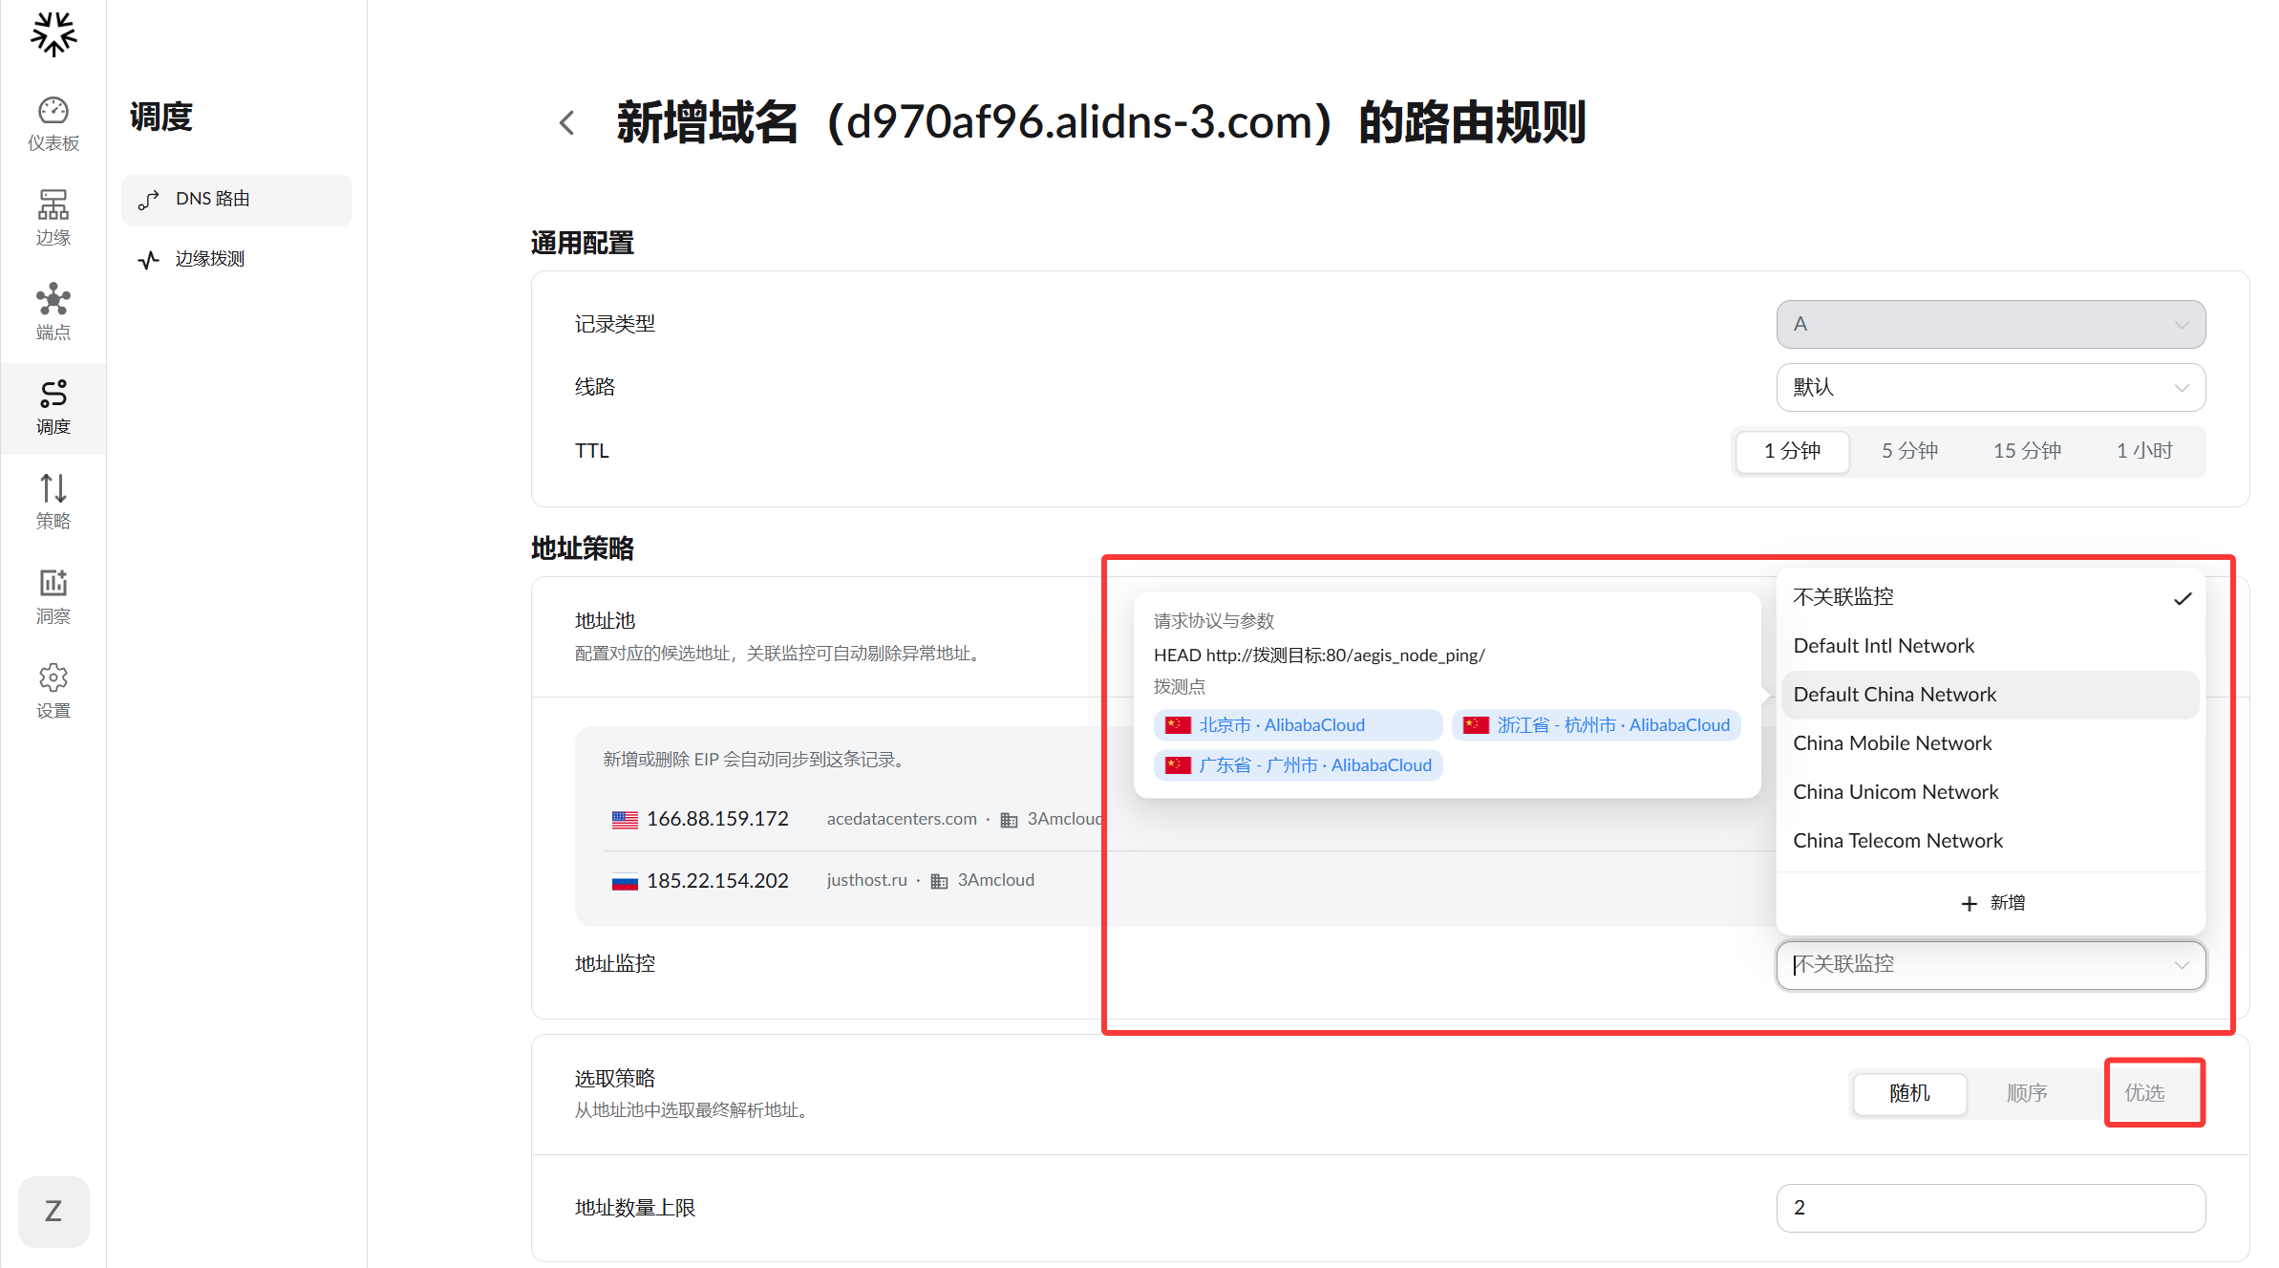This screenshot has height=1268, width=2279.
Task: Select China Telecom Network option
Action: [x=1991, y=841]
